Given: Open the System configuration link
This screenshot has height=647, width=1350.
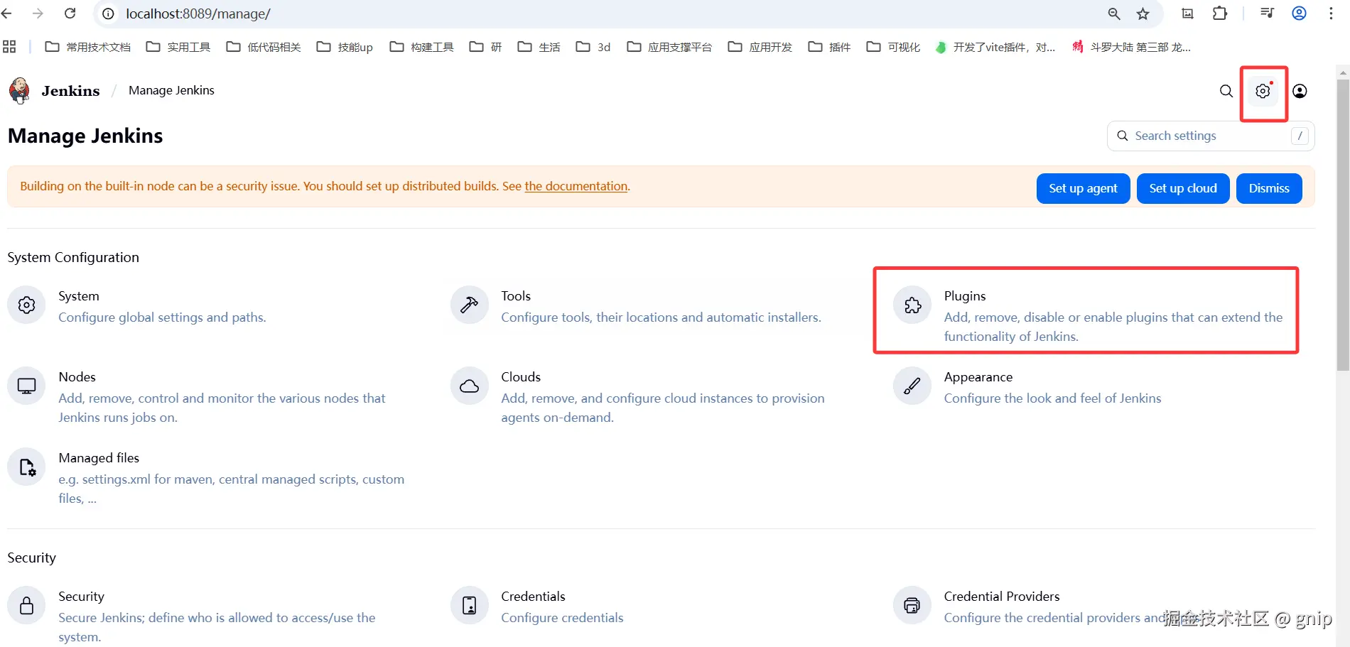Looking at the screenshot, I should point(79,296).
